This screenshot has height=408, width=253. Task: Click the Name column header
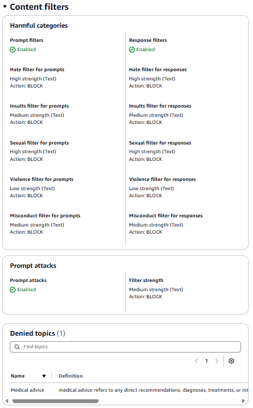pos(18,376)
